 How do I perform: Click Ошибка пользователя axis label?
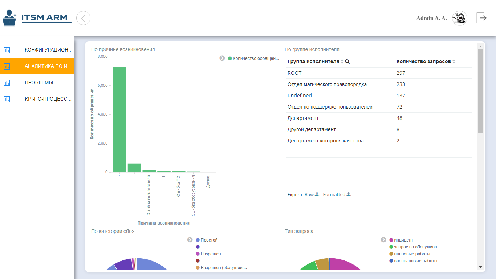click(149, 195)
